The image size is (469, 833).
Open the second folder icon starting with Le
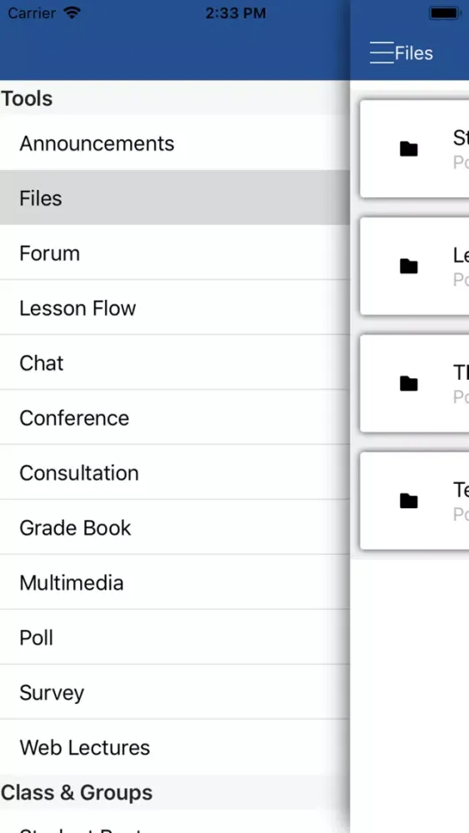coord(408,267)
